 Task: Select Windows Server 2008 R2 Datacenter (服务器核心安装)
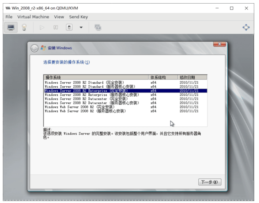(125, 103)
